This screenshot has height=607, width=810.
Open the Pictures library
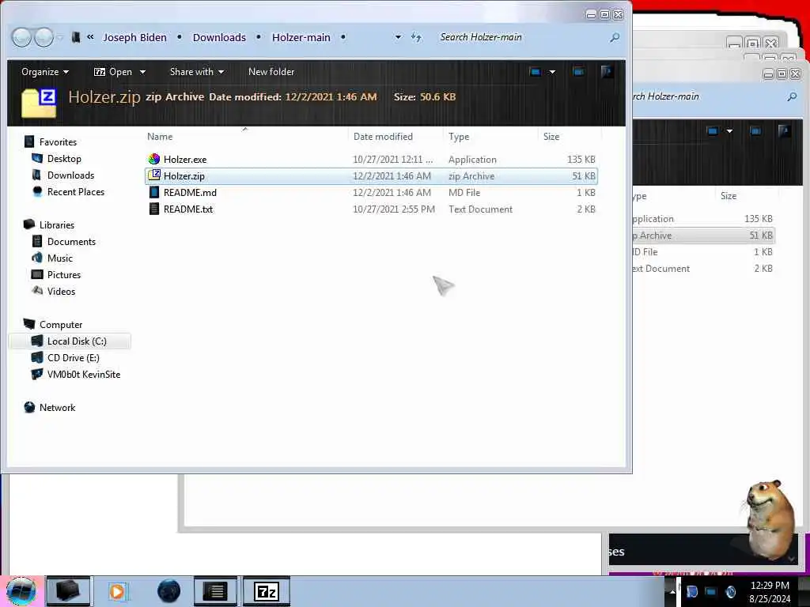pos(64,274)
